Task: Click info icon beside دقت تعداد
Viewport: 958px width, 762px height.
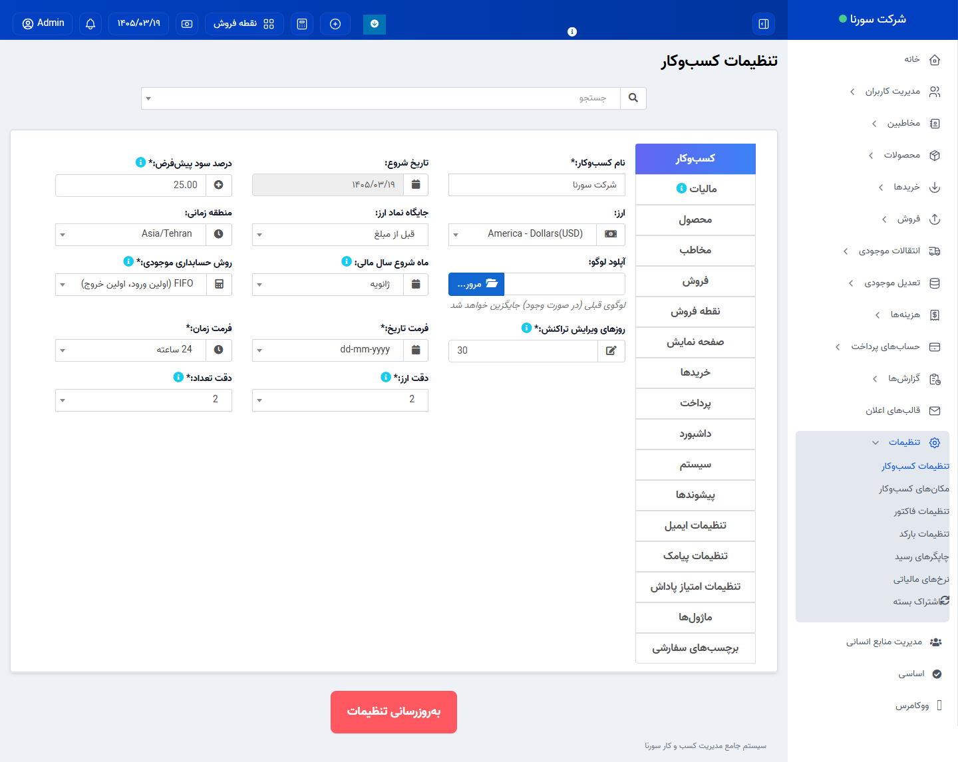Action: [178, 377]
